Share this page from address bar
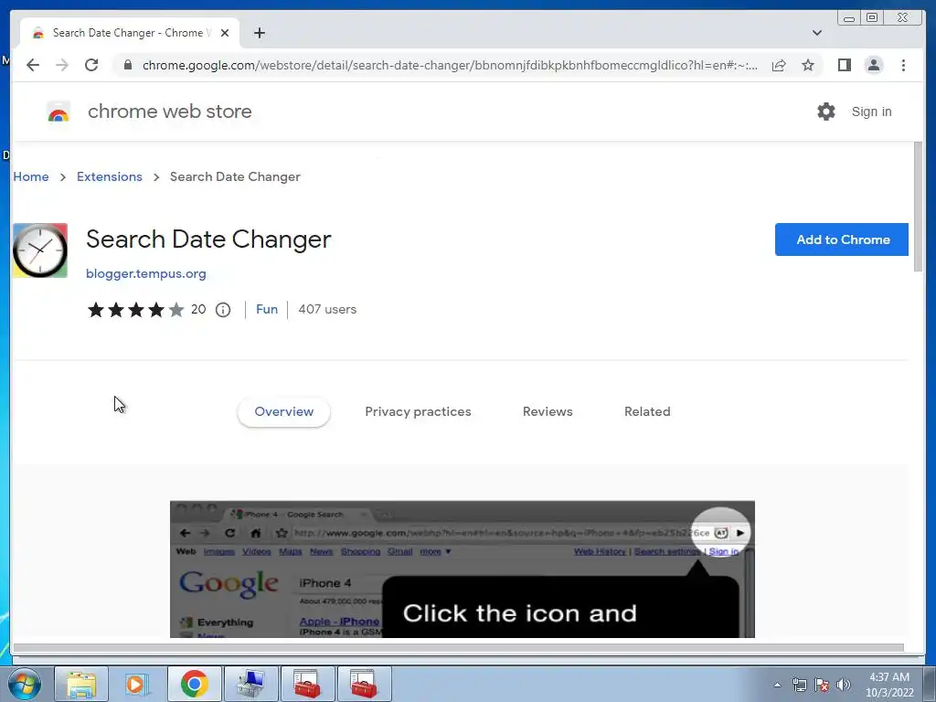This screenshot has width=936, height=702. (779, 65)
